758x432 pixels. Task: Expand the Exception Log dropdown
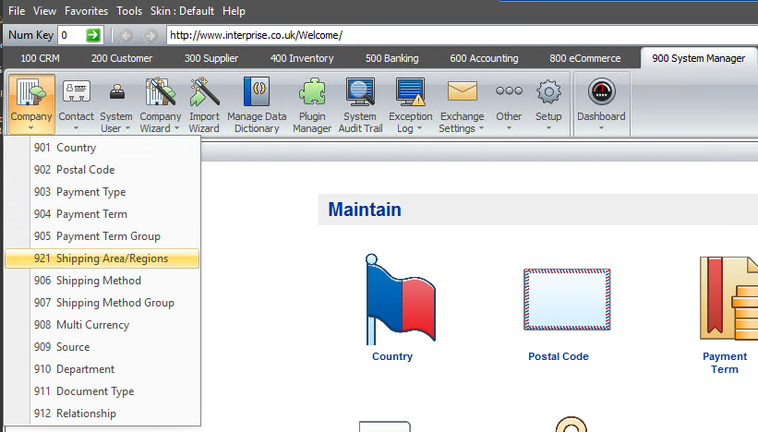click(x=410, y=106)
